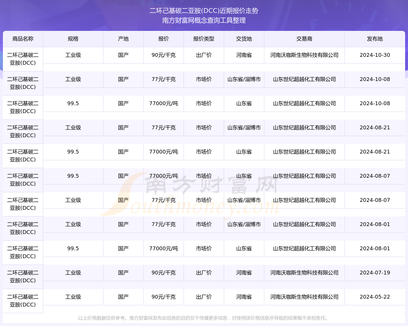Click 国产 in the 2024-05-22 row

pyautogui.click(x=123, y=297)
